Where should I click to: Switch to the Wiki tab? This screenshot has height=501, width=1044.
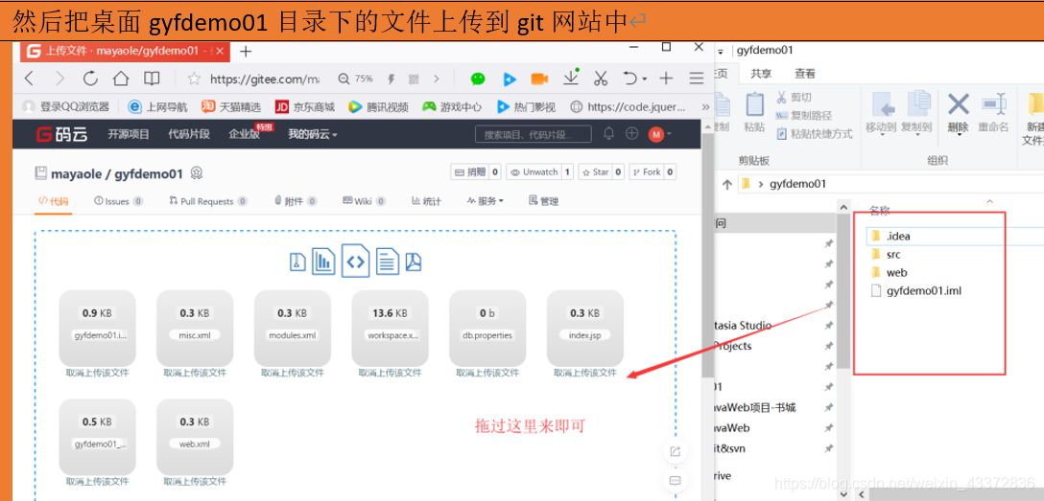pos(364,200)
